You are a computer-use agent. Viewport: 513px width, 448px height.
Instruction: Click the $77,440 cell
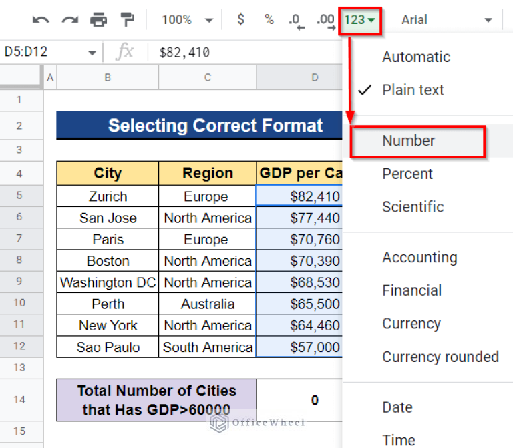point(299,218)
